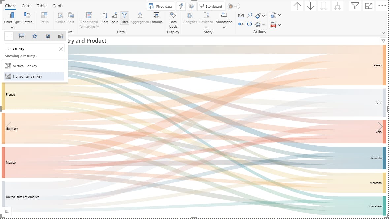Show favorite charts star icon
Image resolution: width=390 pixels, height=219 pixels.
coord(35,36)
